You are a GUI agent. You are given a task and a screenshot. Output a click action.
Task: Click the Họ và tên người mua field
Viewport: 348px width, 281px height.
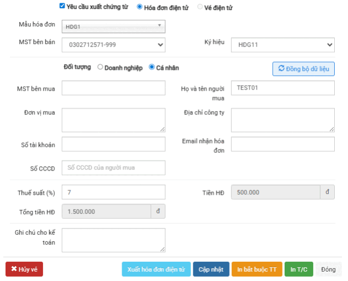click(x=282, y=88)
